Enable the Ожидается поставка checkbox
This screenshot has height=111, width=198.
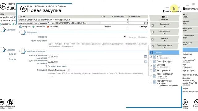46,66
